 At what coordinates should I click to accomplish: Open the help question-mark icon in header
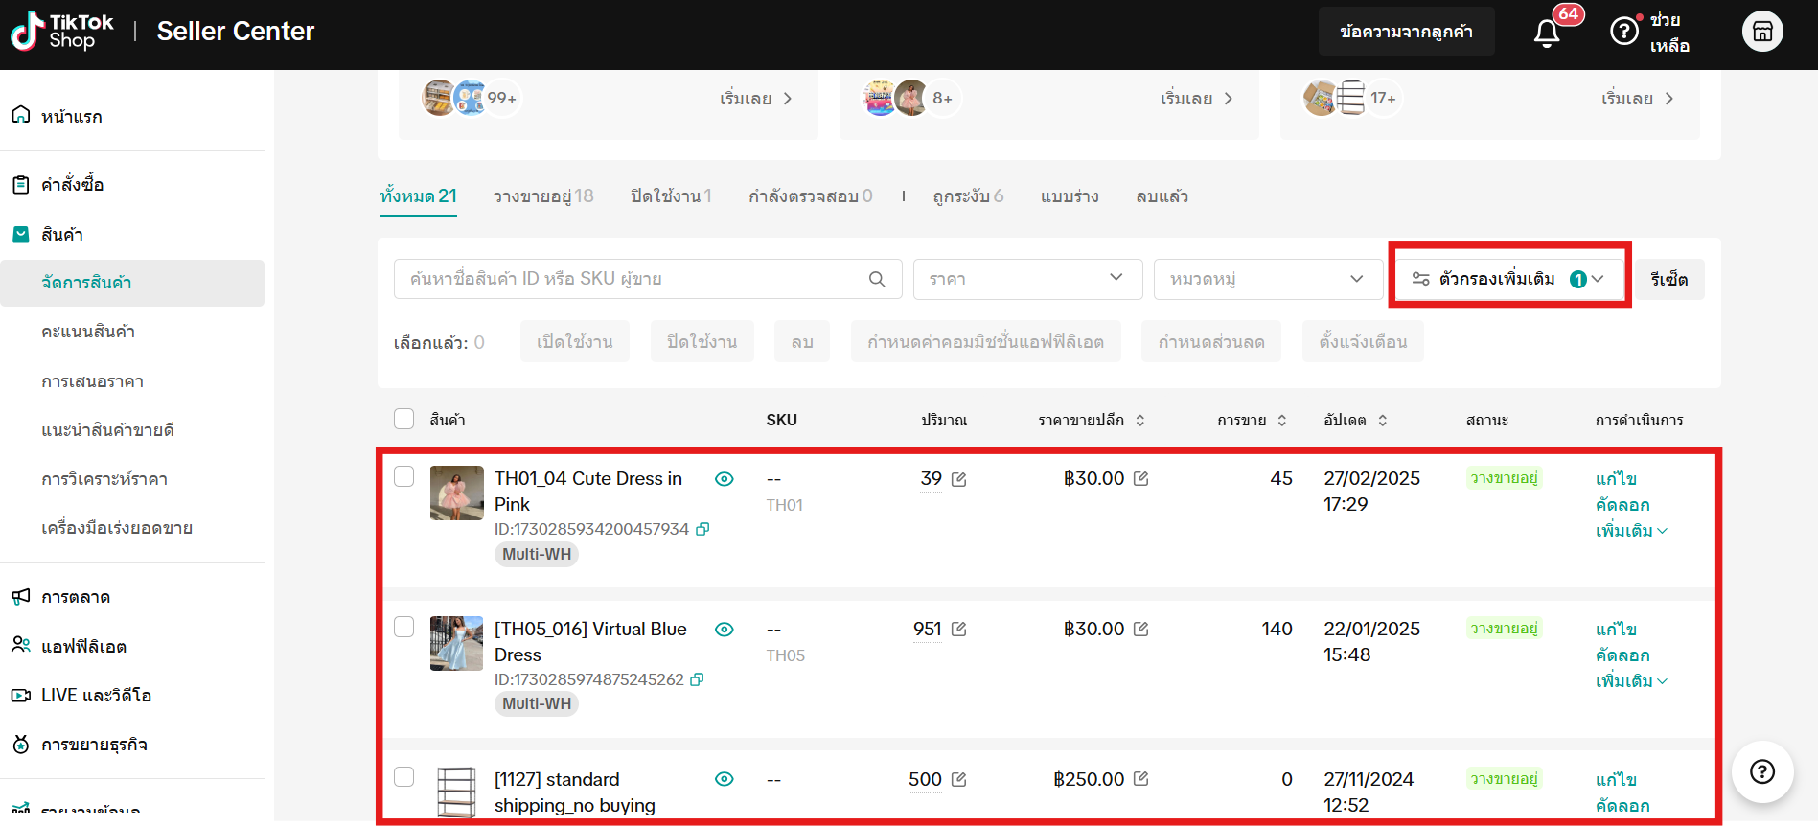[1623, 32]
